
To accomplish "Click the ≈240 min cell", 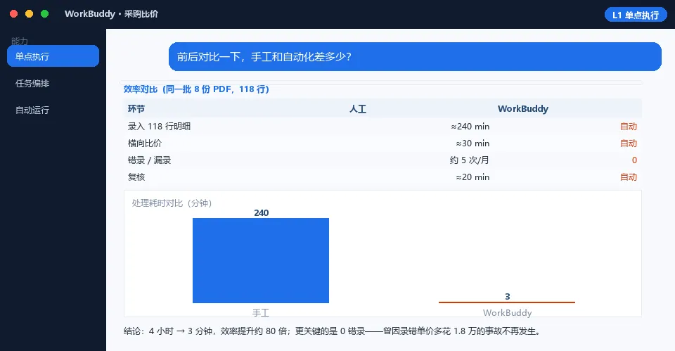I will point(470,126).
